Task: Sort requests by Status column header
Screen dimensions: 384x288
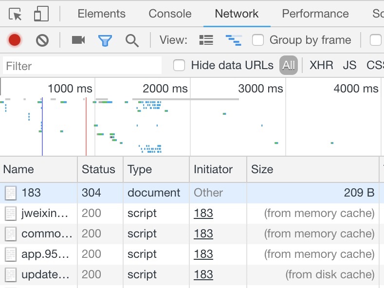Action: point(98,169)
